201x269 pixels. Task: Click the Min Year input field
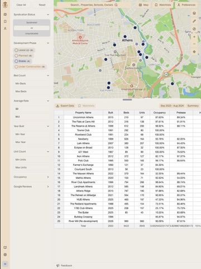(x=32, y=134)
